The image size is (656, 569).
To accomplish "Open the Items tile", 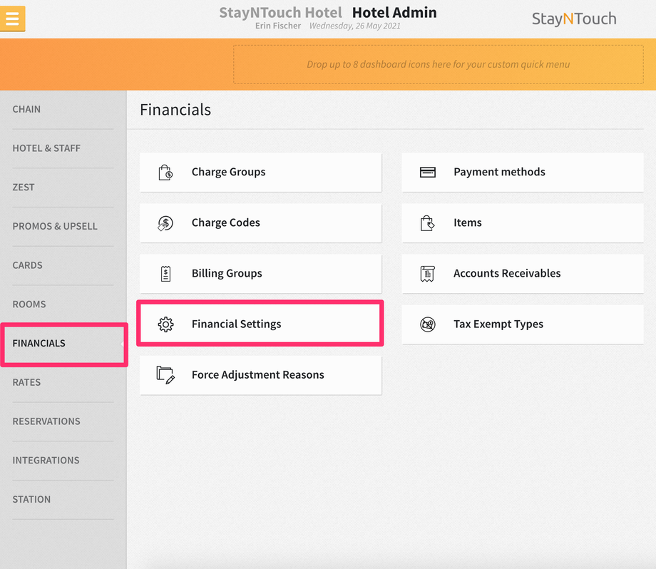I will (x=523, y=223).
